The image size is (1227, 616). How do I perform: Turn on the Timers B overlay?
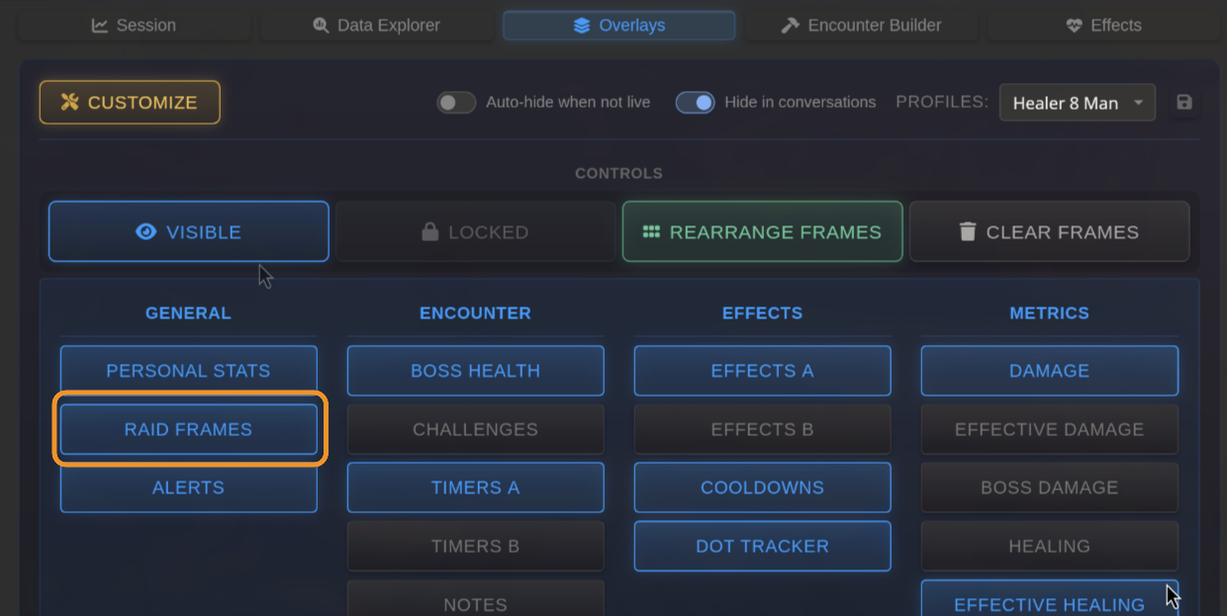[475, 546]
